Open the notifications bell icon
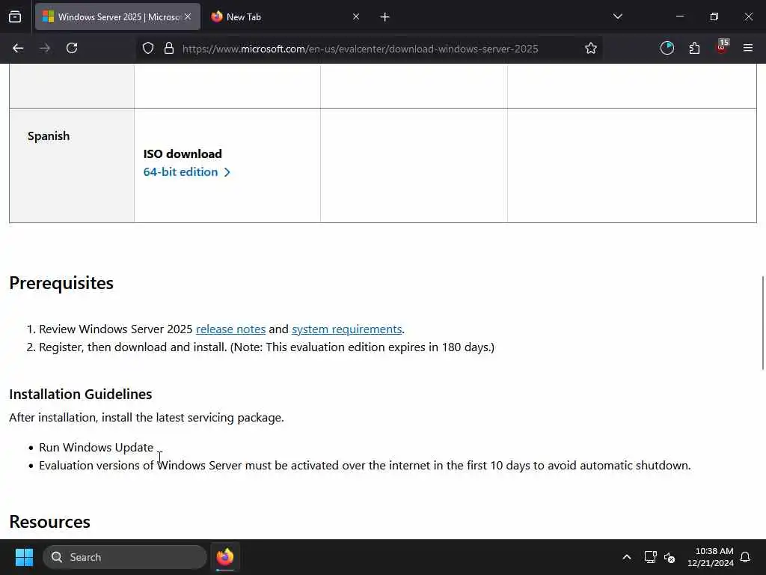This screenshot has height=575, width=766. click(746, 557)
